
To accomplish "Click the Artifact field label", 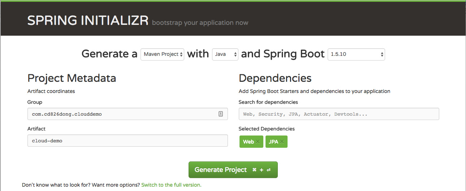I will coord(36,129).
